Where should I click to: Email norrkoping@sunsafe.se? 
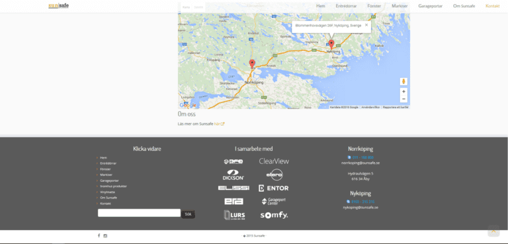[360, 163]
